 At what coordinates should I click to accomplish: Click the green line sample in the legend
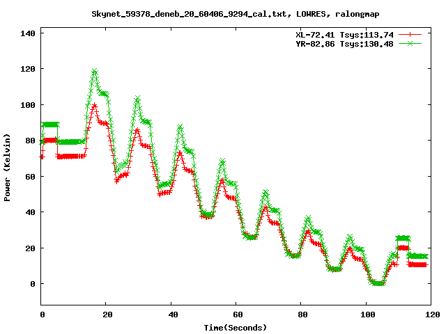[410, 43]
